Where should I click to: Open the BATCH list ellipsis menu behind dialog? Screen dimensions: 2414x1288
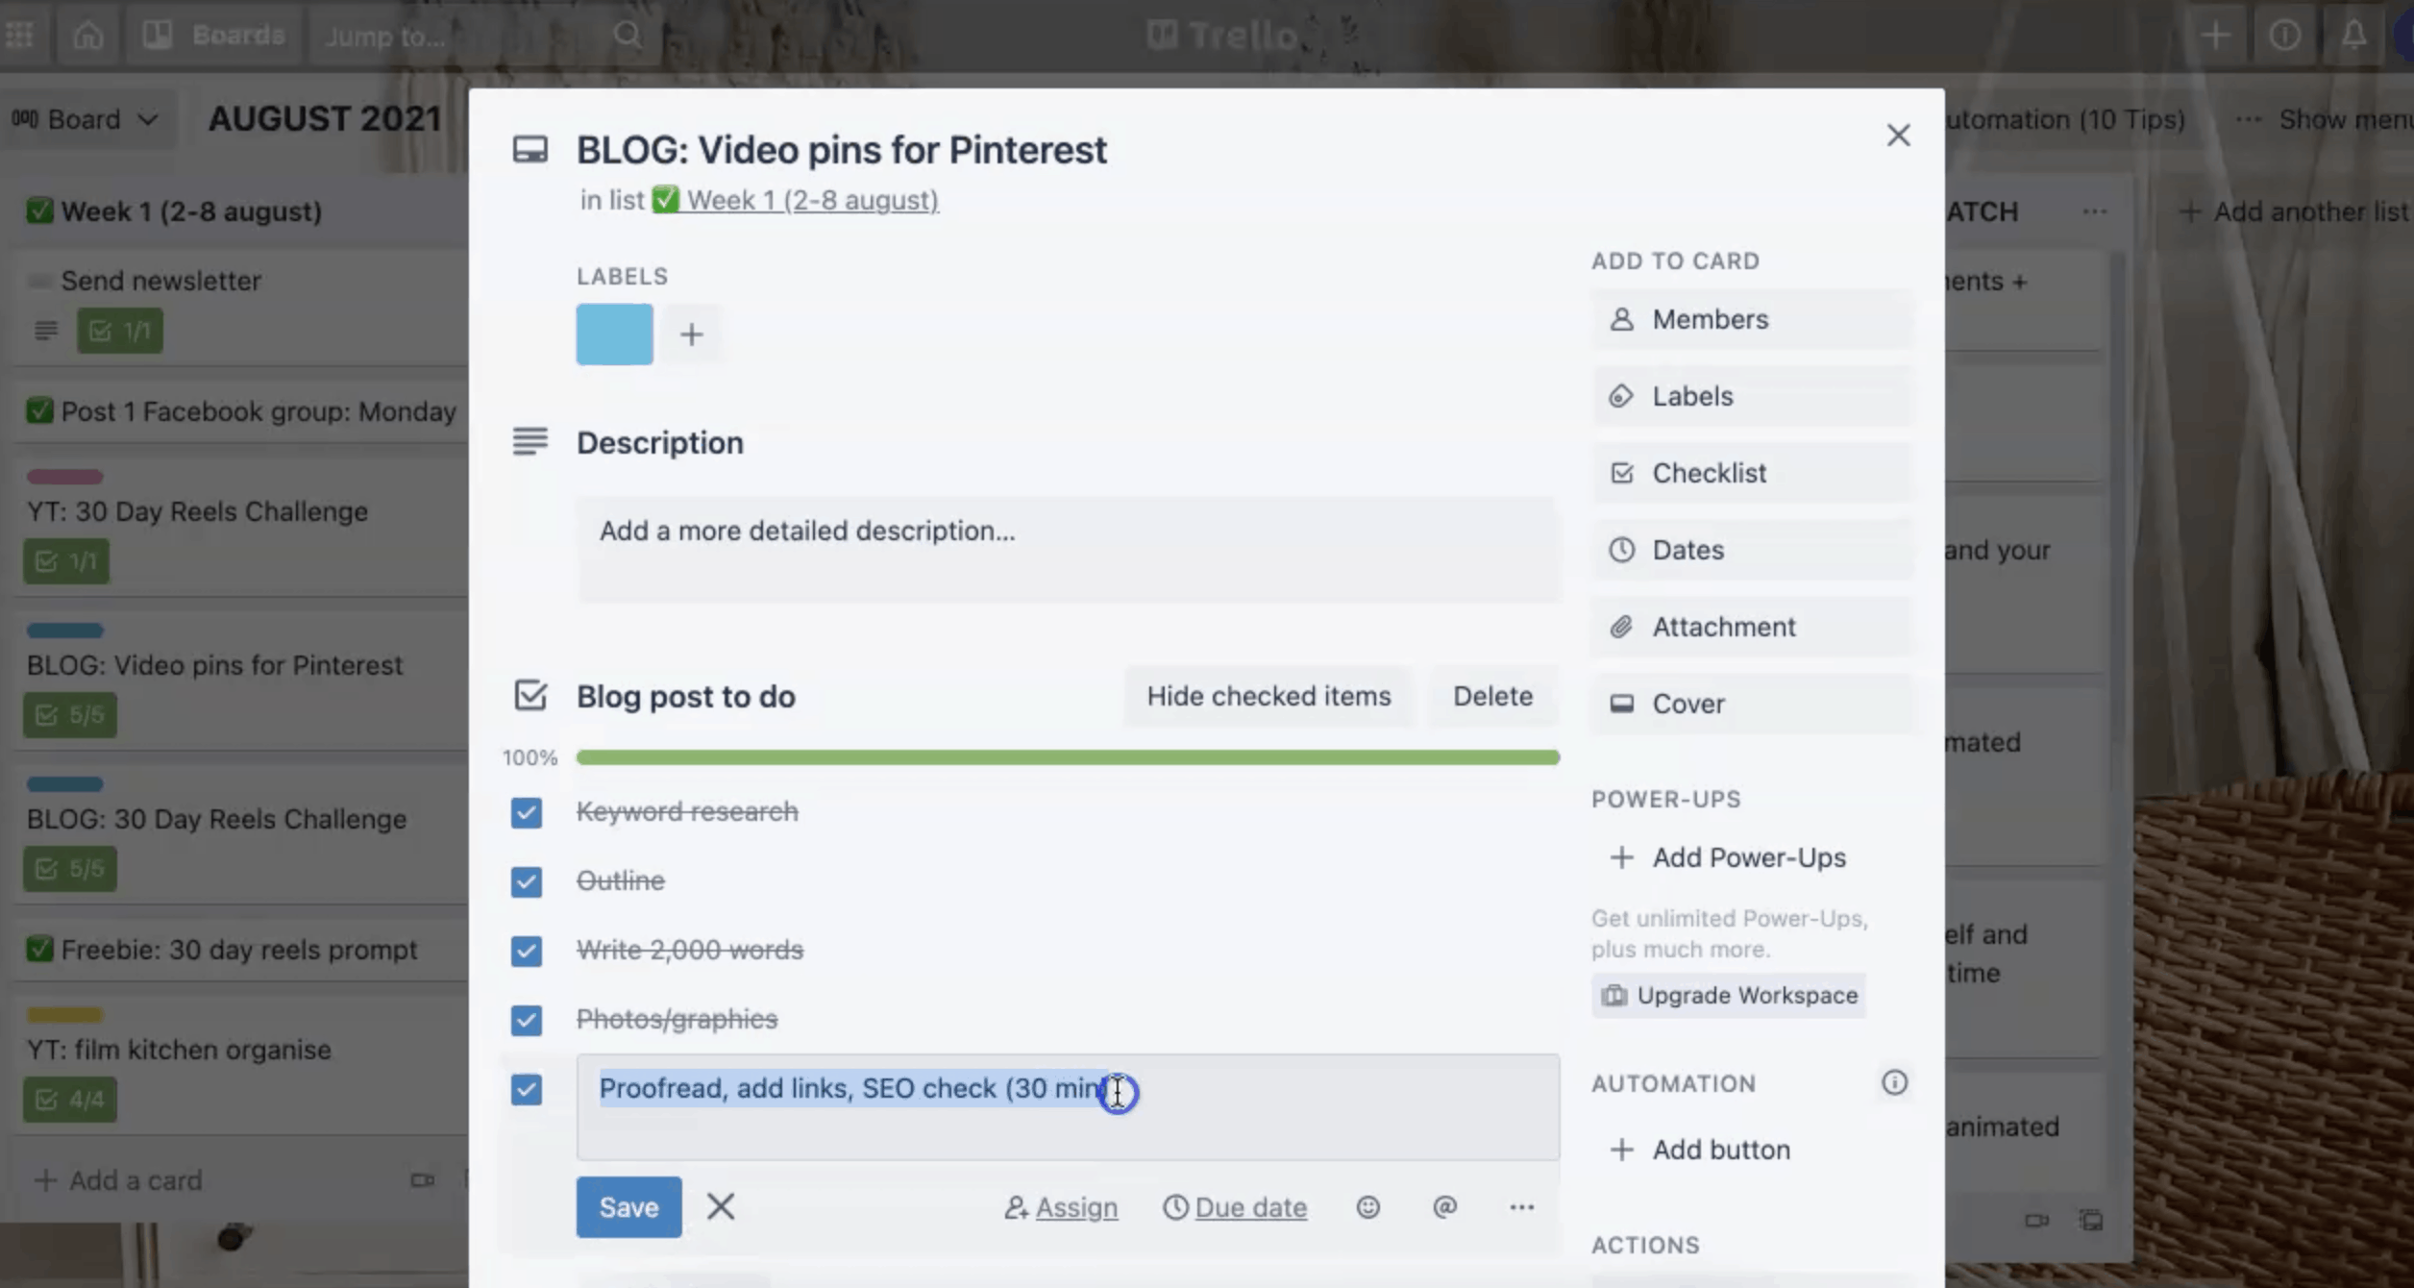click(2095, 211)
